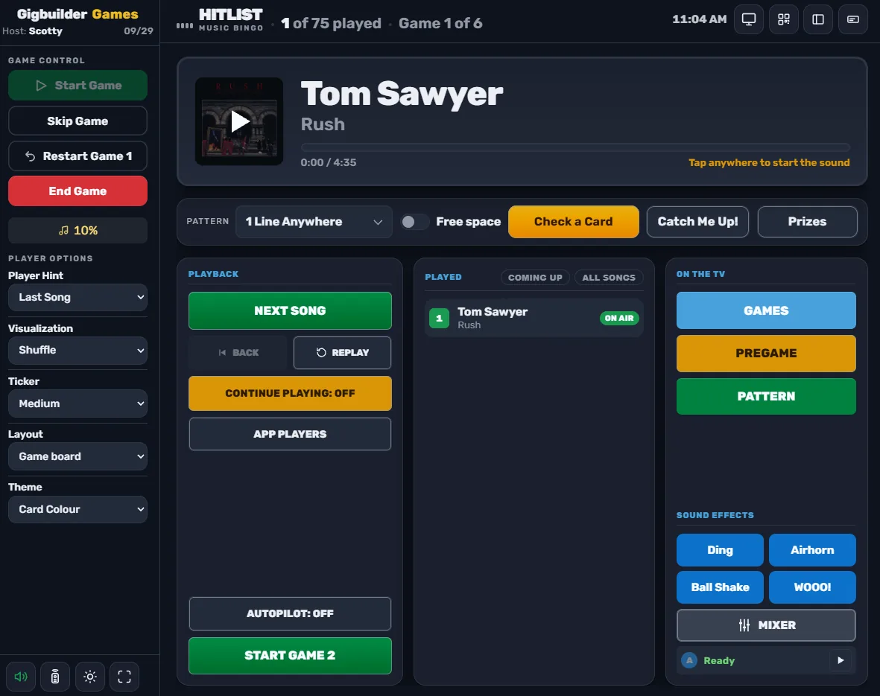Click the music note 10% indicator

click(78, 230)
